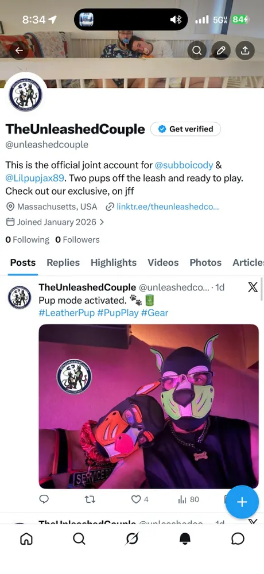Open messages chat bubble in bottom bar

[x=238, y=538]
